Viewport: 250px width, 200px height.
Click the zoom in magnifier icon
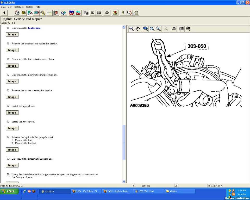point(132,29)
